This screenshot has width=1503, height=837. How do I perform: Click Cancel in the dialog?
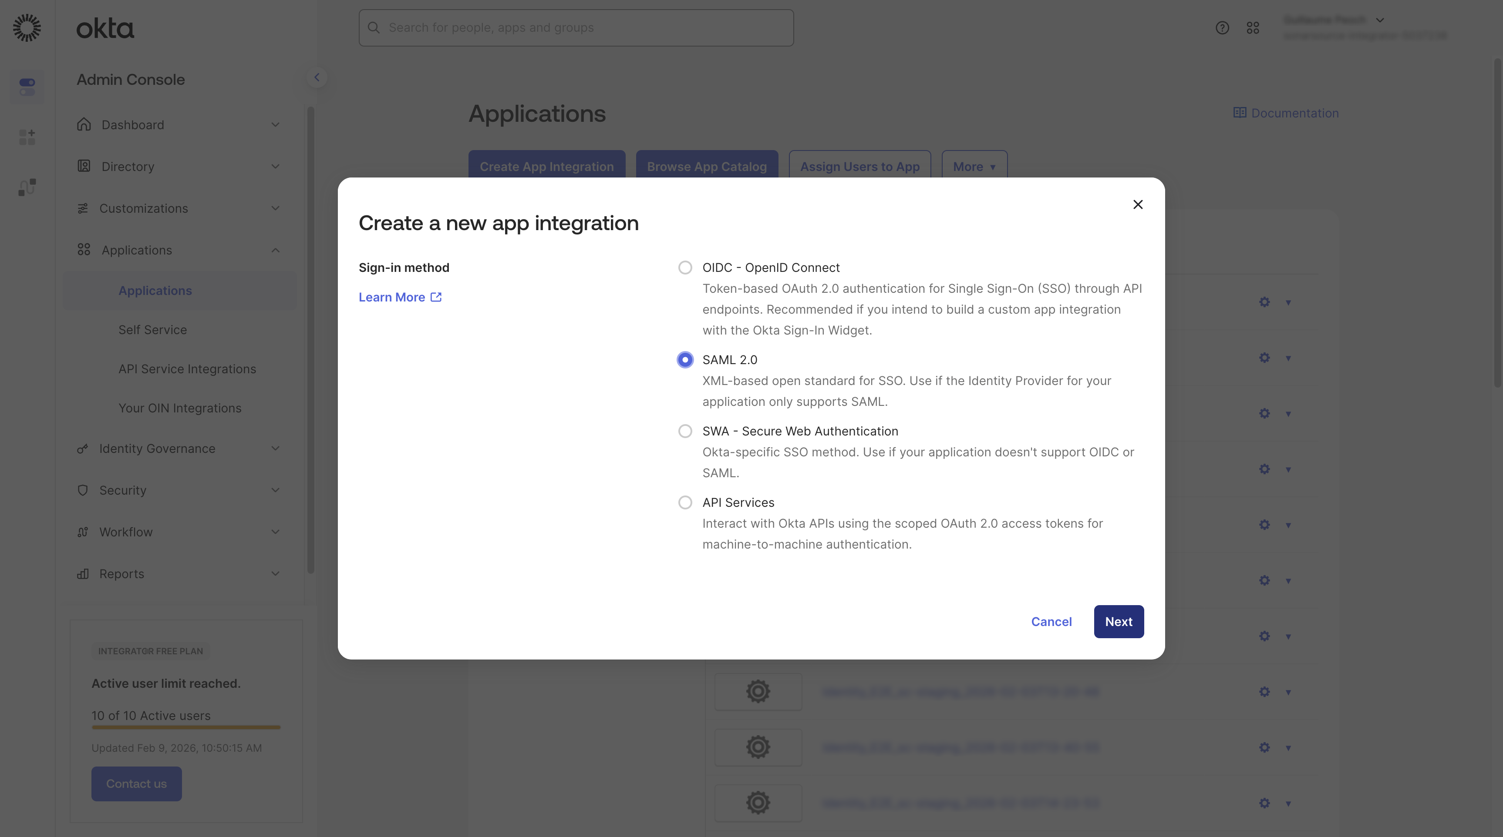1051,621
